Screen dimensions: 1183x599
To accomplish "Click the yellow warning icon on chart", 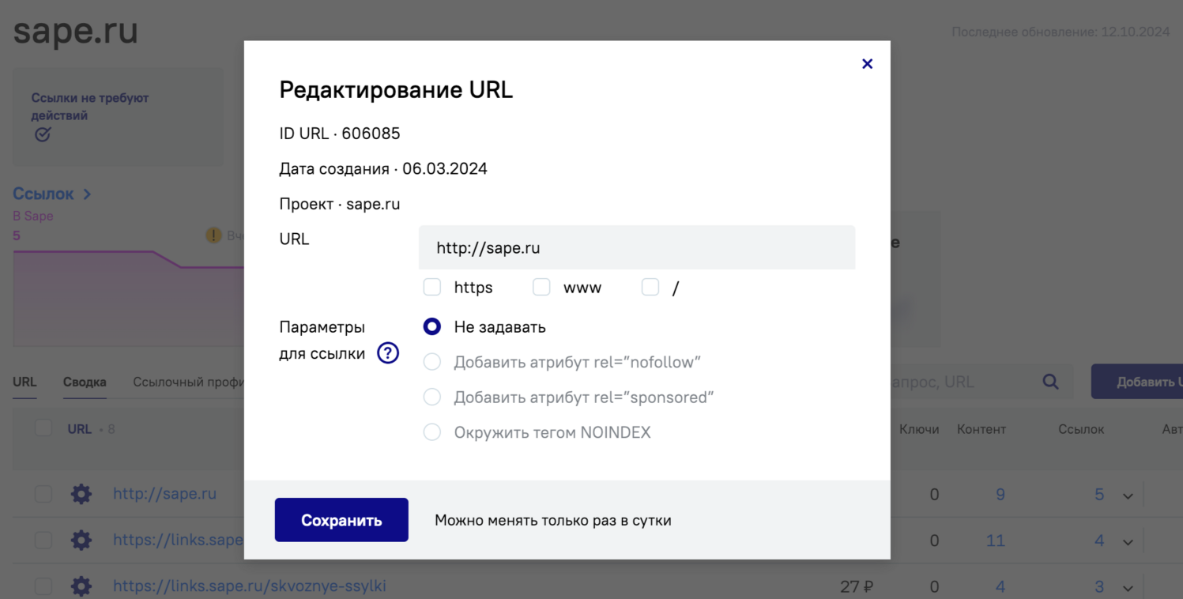I will tap(213, 235).
